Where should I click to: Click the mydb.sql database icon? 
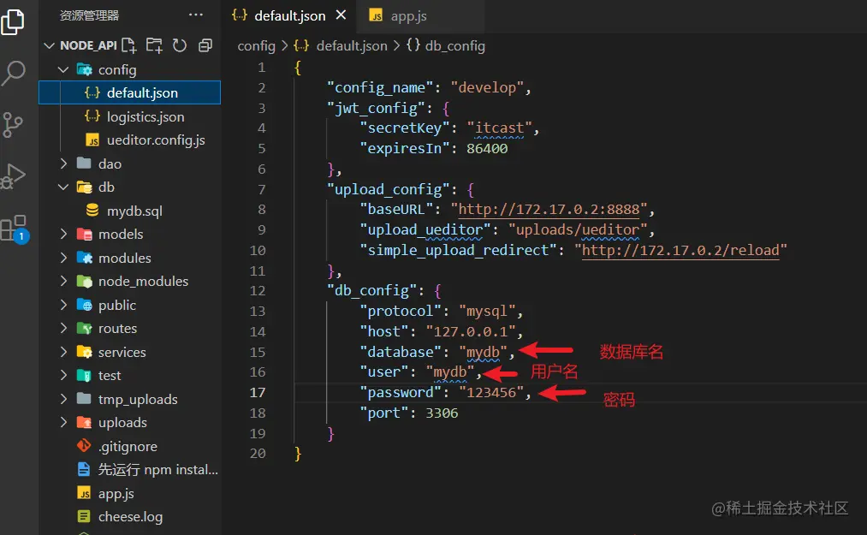(x=92, y=211)
